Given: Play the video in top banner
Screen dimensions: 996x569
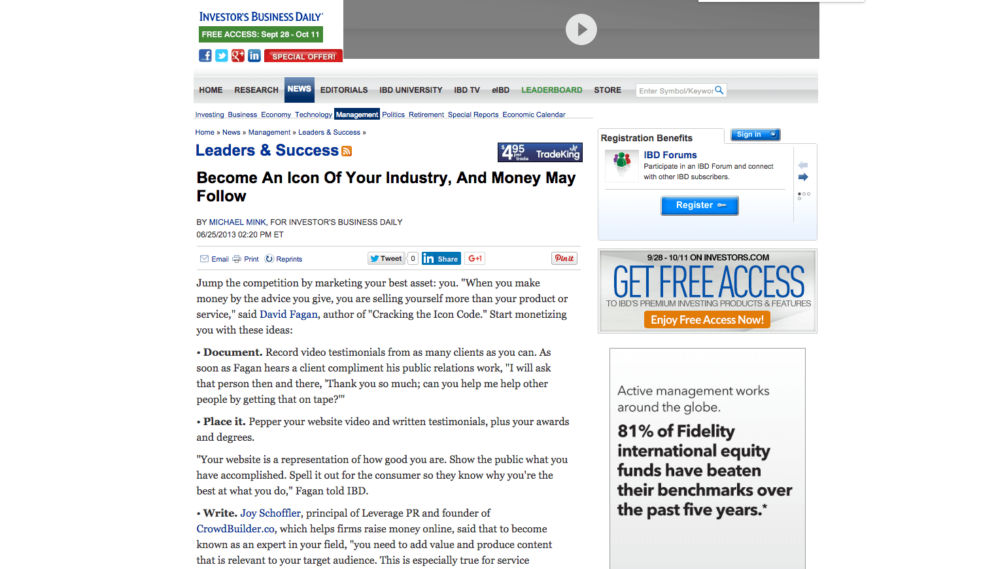Looking at the screenshot, I should [581, 29].
